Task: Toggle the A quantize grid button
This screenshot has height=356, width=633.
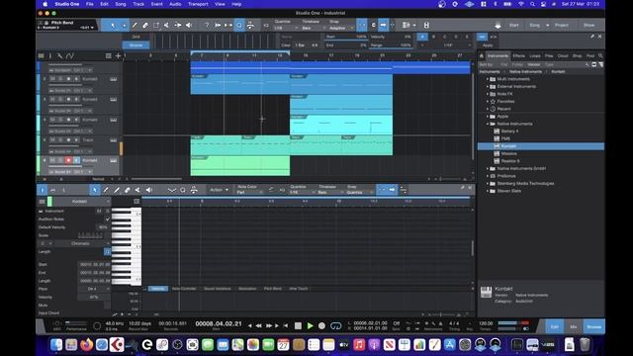Action: (422, 37)
